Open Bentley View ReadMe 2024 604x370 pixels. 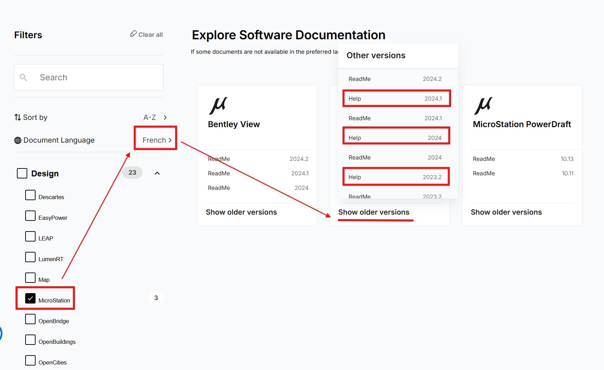[x=258, y=188]
